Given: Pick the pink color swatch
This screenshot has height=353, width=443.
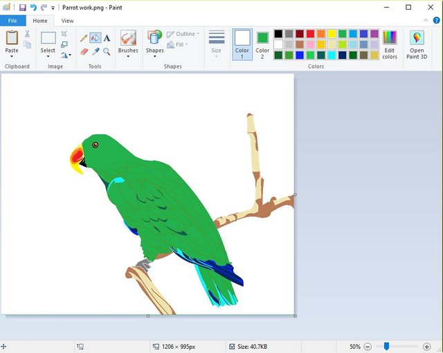Looking at the screenshot, I should coord(310,44).
